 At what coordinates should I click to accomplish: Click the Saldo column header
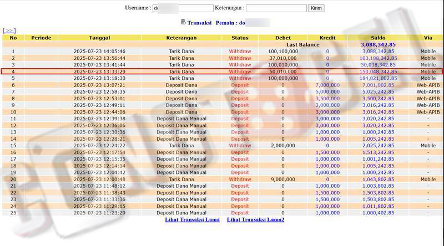(x=377, y=38)
